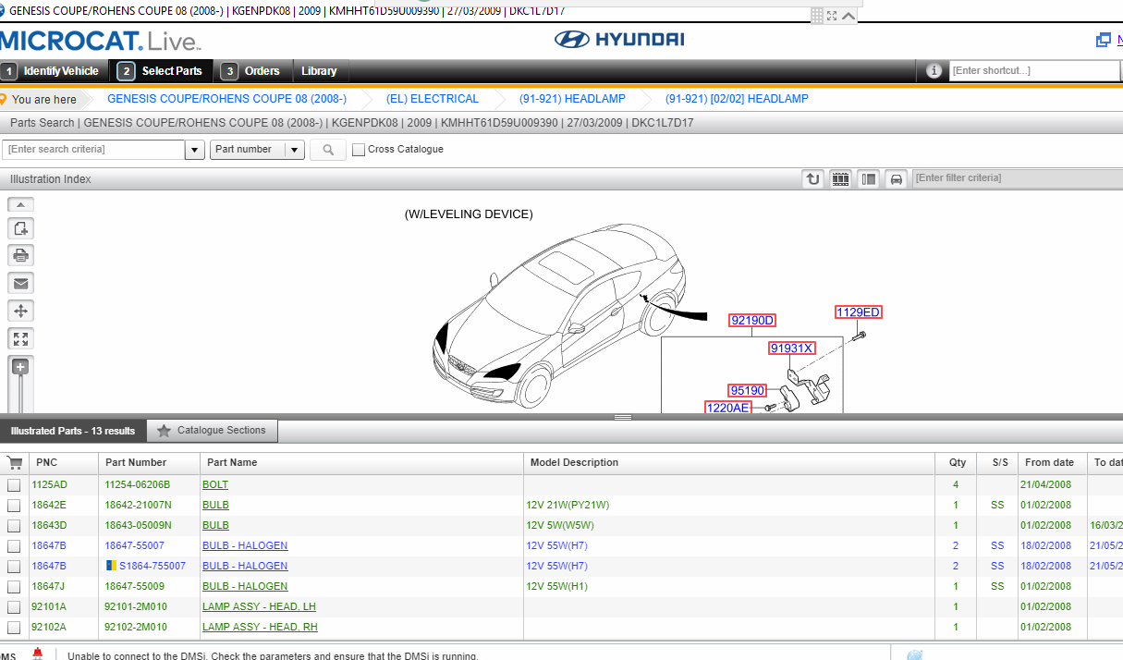Click fit-to-screen icon in illustration sidebar
Image resolution: width=1123 pixels, height=660 pixels.
(x=20, y=338)
